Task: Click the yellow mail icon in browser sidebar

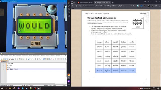Action: coord(69,75)
